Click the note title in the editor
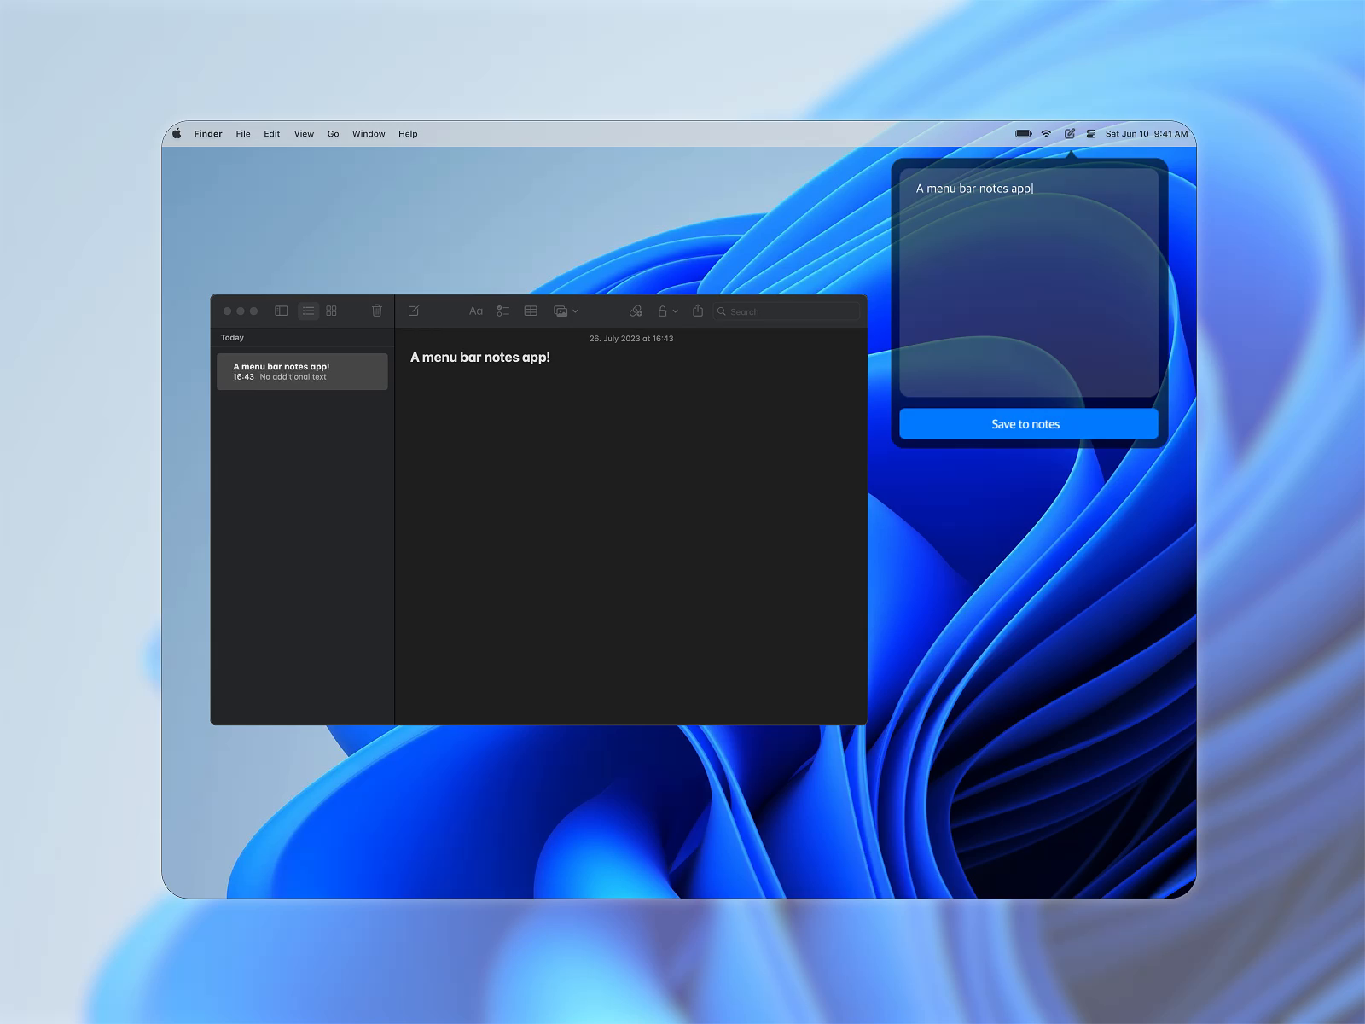The image size is (1365, 1024). [480, 358]
